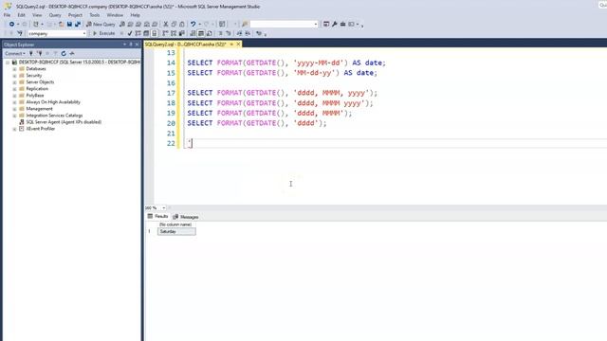
Task: Select Always On High Availability node
Action: click(53, 102)
